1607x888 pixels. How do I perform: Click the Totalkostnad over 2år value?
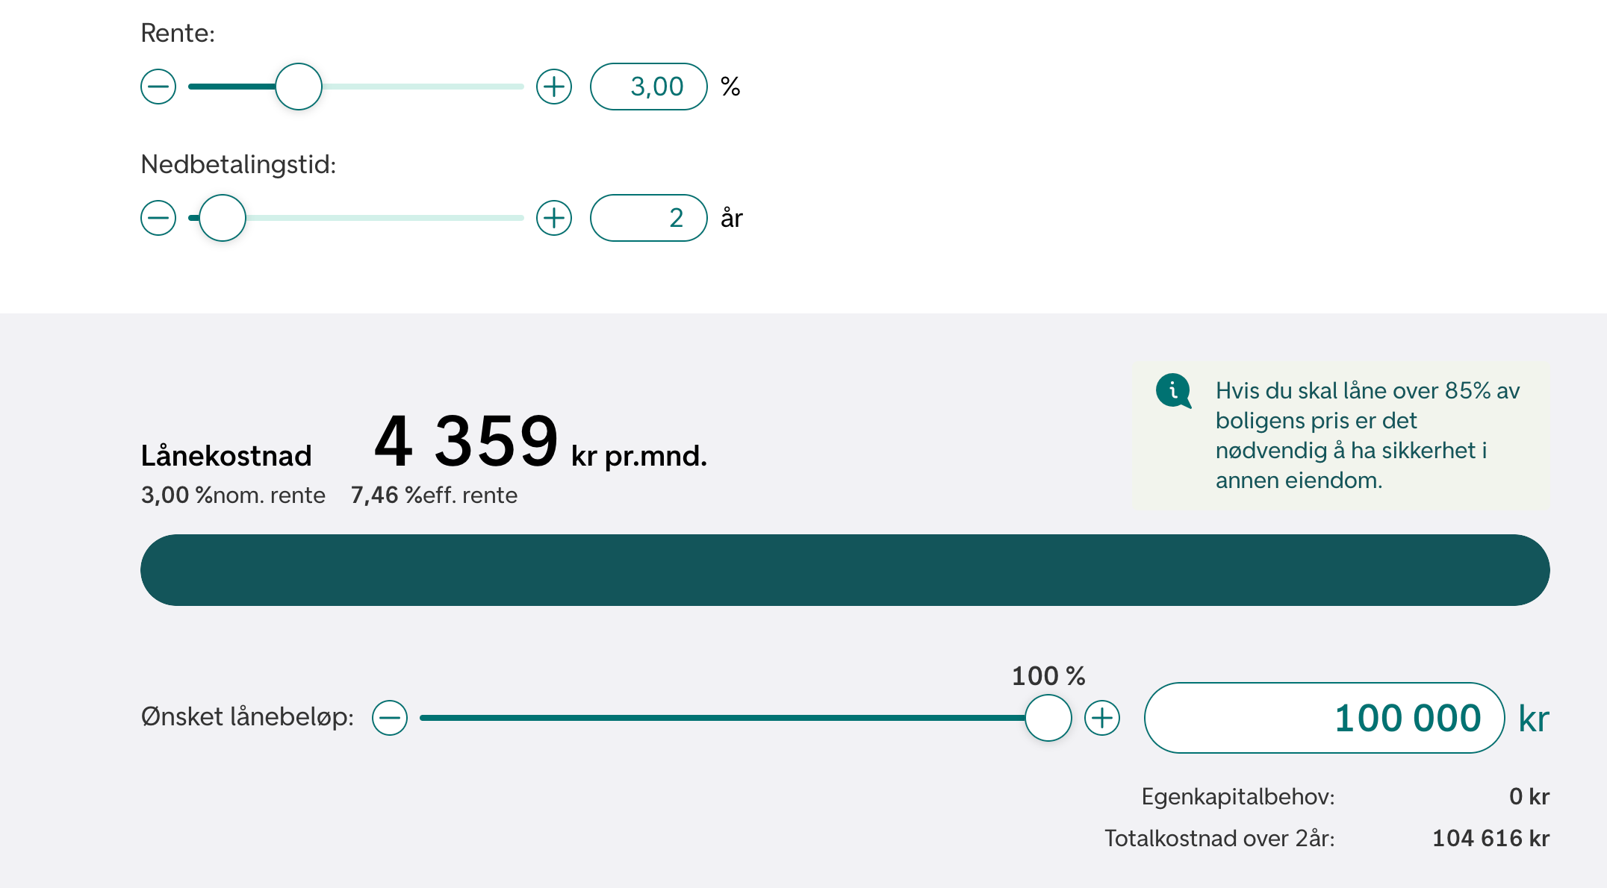(x=1491, y=838)
